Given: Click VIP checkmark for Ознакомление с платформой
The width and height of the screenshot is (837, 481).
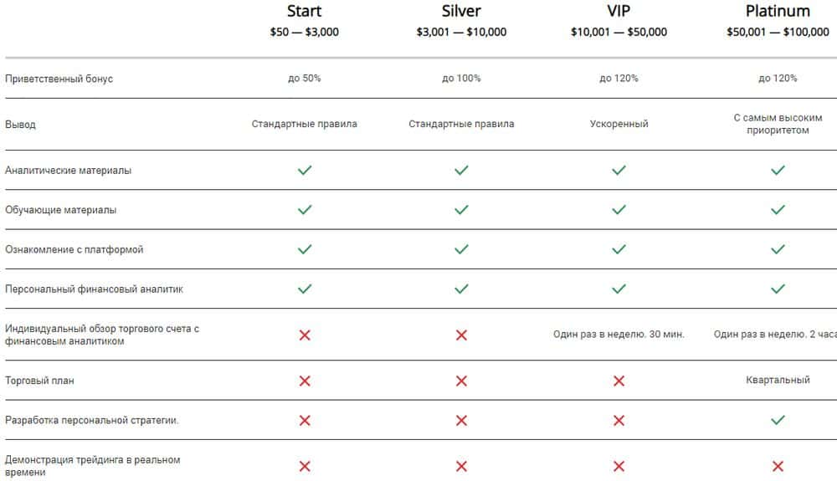Looking at the screenshot, I should (619, 249).
